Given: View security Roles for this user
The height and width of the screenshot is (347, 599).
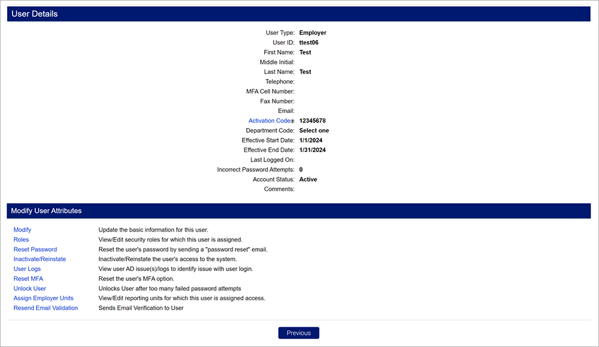Looking at the screenshot, I should pos(21,239).
